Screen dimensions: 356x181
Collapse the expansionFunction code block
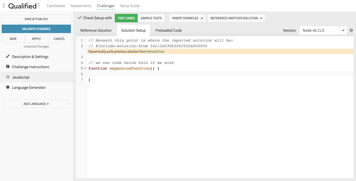(85, 68)
